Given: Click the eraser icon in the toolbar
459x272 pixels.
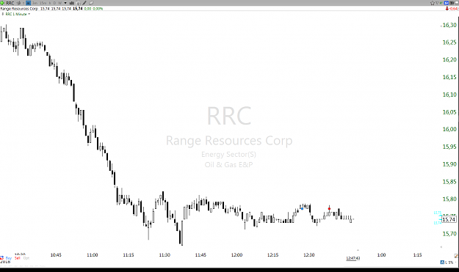Looking at the screenshot, I should click(x=91, y=3).
